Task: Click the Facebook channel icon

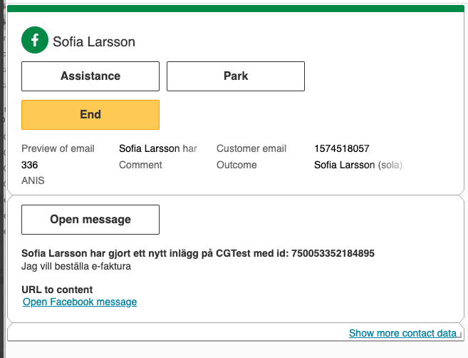Action: pyautogui.click(x=35, y=41)
